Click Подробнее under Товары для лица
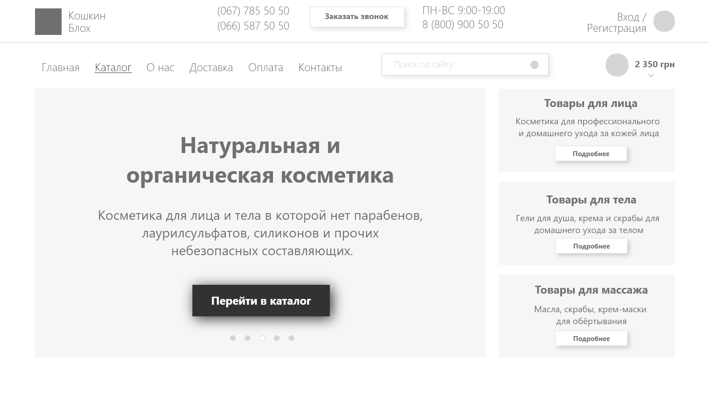This screenshot has width=709, height=398. pyautogui.click(x=591, y=154)
